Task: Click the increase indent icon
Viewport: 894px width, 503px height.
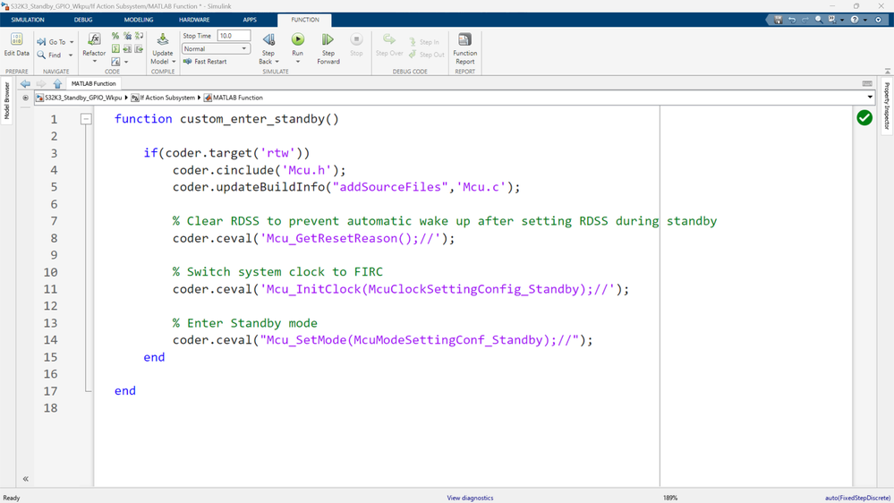Action: (127, 48)
